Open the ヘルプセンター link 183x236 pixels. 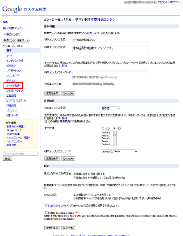pos(14,141)
